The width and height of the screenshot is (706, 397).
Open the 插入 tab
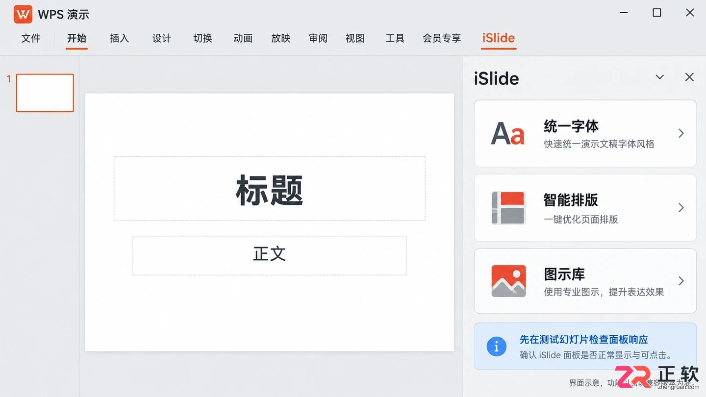(x=119, y=38)
